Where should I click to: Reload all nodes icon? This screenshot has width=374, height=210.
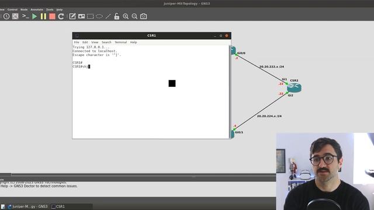click(61, 16)
